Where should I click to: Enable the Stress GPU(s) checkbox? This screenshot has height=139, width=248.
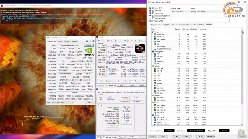coord(153,21)
